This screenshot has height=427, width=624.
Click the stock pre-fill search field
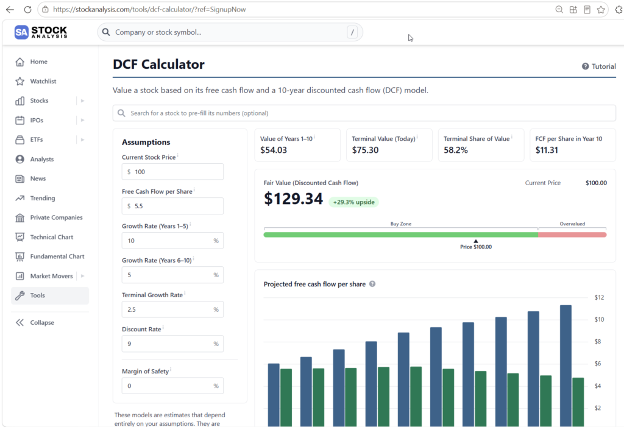(x=364, y=113)
